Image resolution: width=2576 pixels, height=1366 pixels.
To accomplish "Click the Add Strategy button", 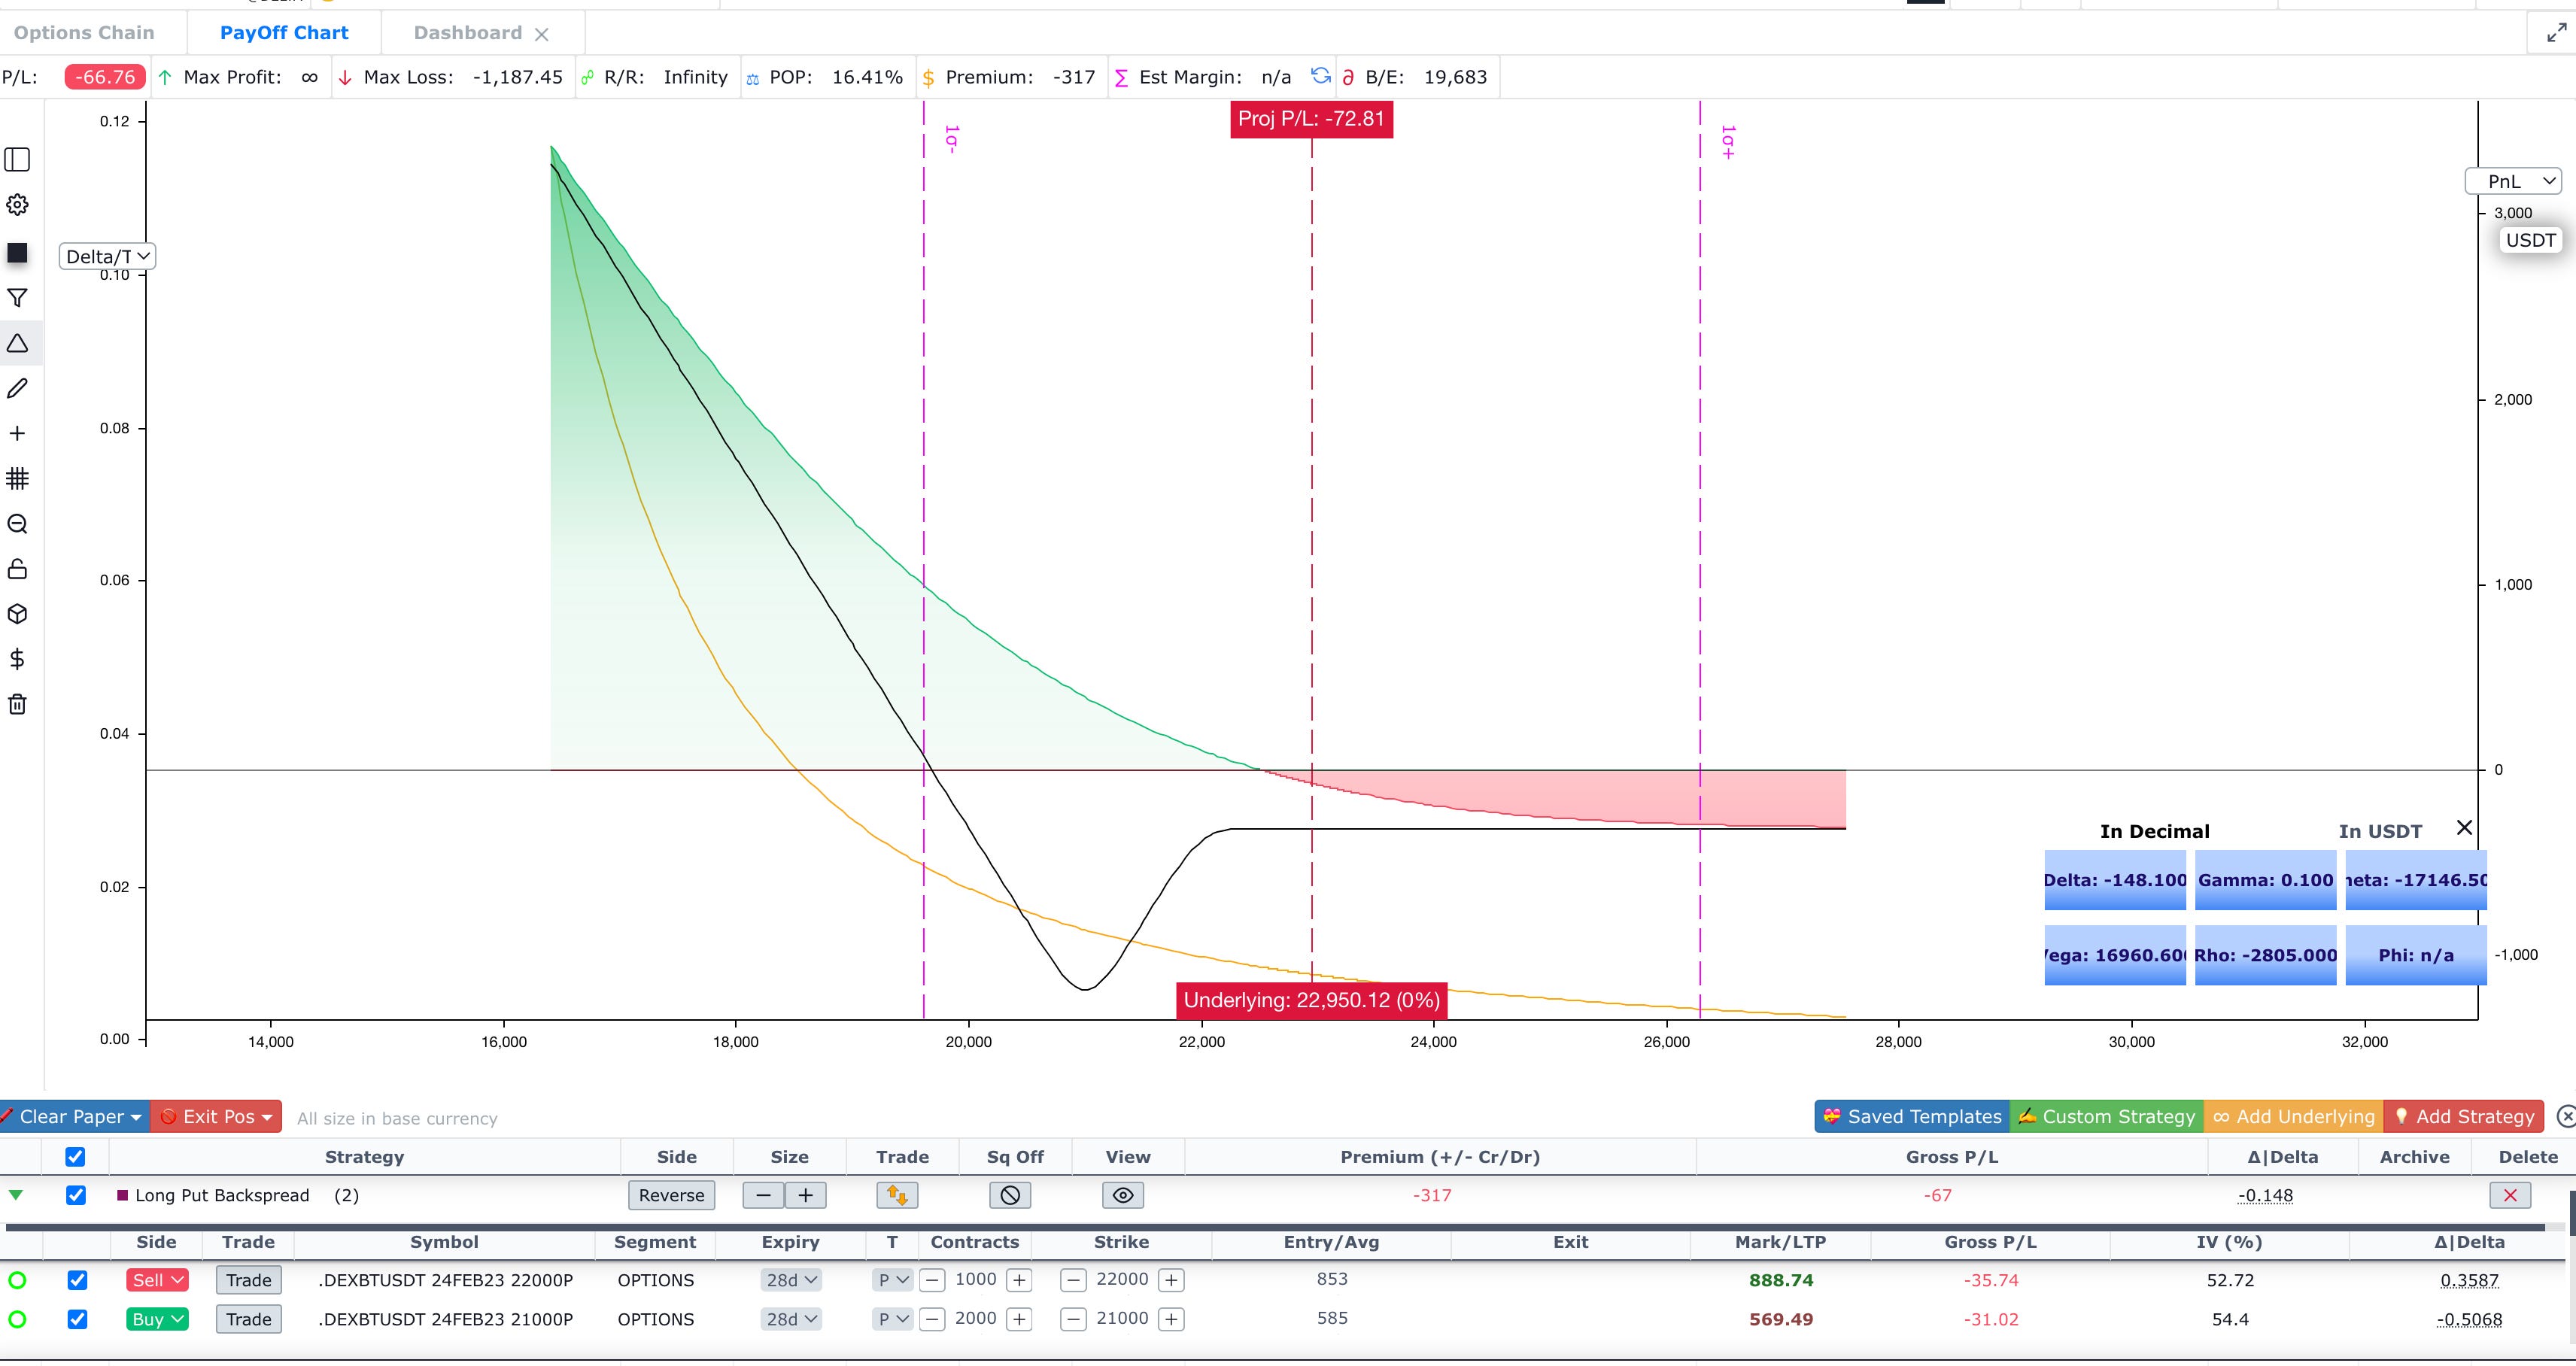I will 2464,1116.
